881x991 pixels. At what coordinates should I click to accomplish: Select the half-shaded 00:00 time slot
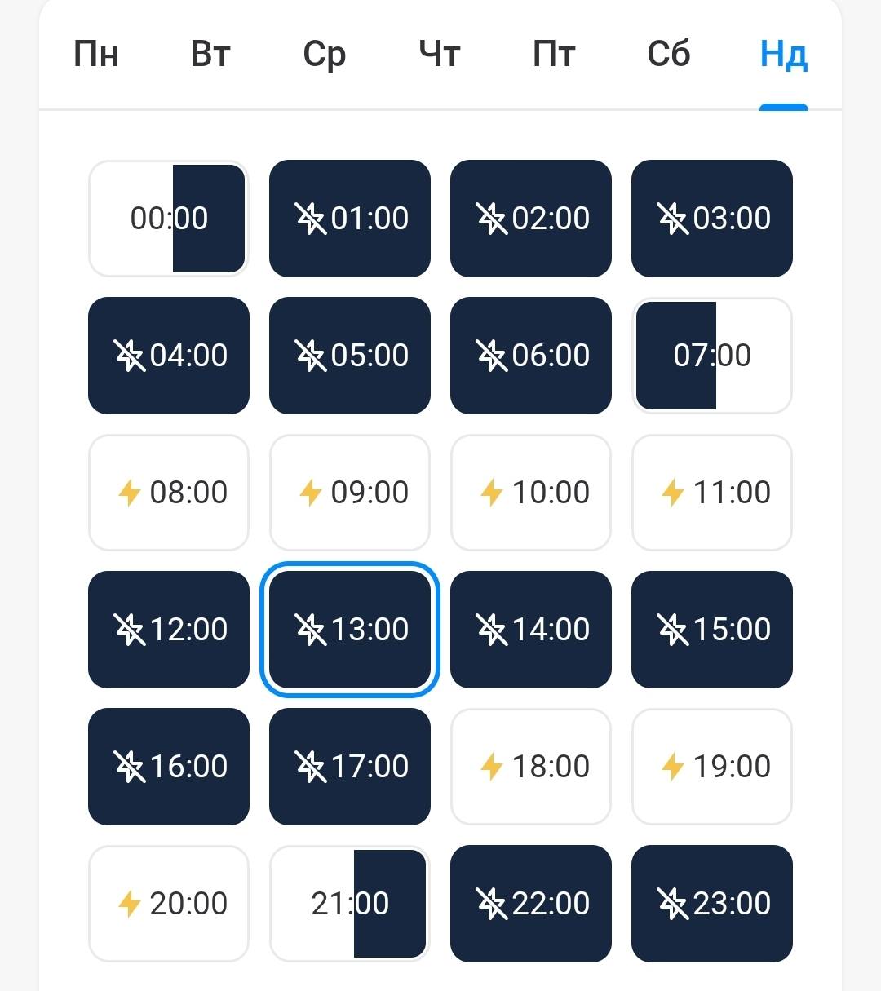pyautogui.click(x=169, y=219)
